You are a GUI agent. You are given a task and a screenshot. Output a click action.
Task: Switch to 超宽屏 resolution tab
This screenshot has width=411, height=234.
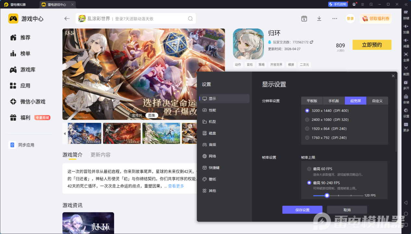point(355,101)
